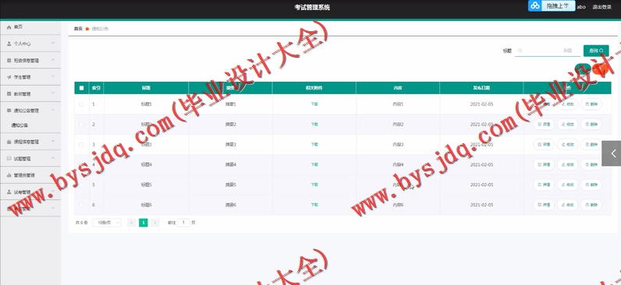Click the previous page arrow in pagination

(x=132, y=223)
